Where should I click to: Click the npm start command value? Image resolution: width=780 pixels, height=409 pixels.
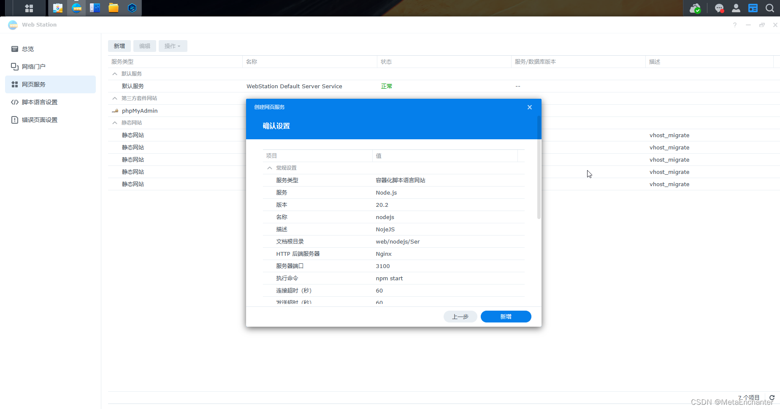(389, 278)
